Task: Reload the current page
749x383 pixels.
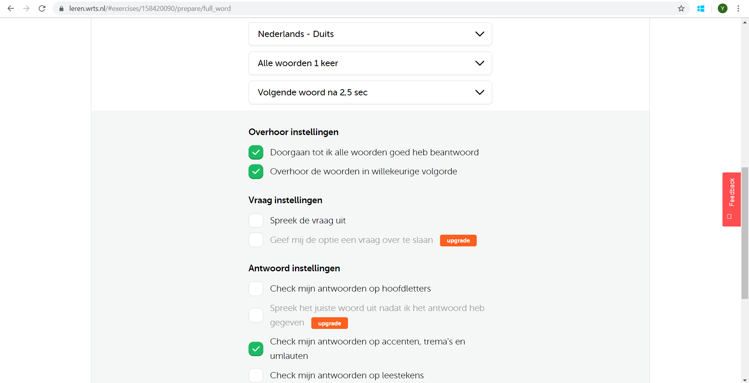Action: click(42, 9)
